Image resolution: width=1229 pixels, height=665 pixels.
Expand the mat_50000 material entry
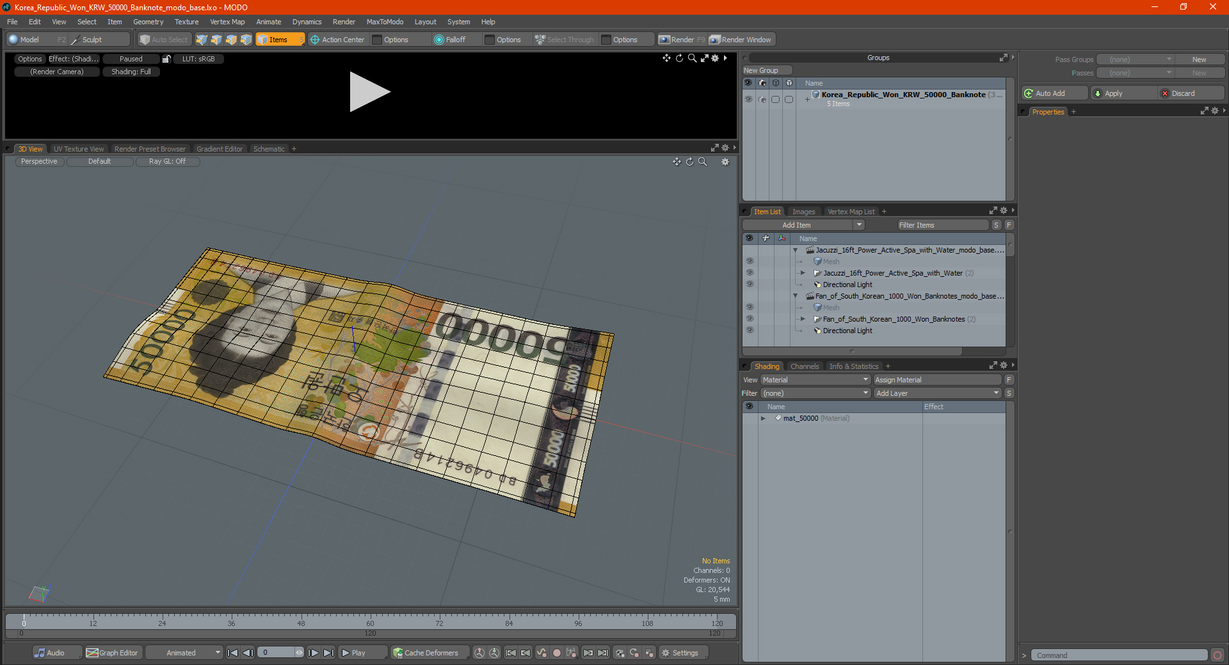click(x=763, y=418)
